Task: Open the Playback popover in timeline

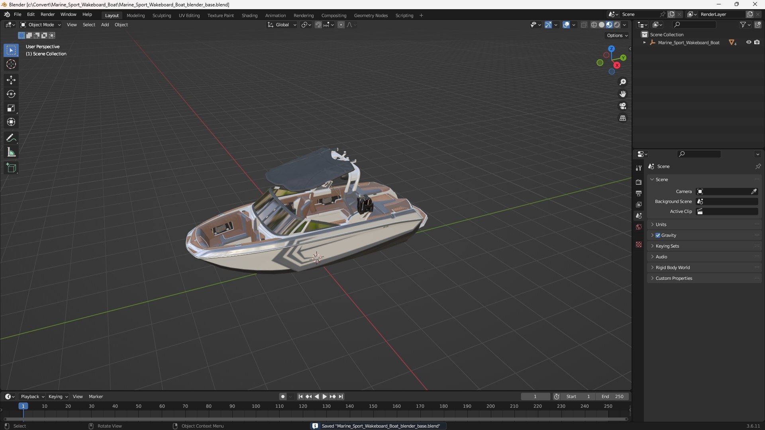Action: coord(32,397)
